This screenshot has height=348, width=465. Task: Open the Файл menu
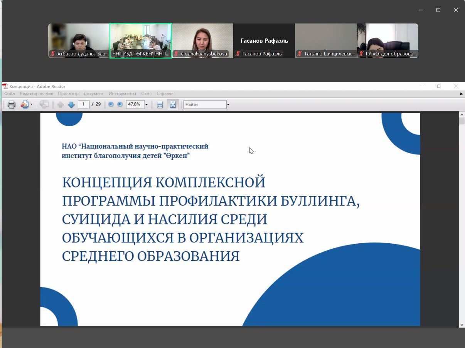pos(10,94)
